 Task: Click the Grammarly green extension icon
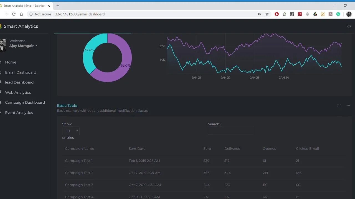tap(338, 14)
